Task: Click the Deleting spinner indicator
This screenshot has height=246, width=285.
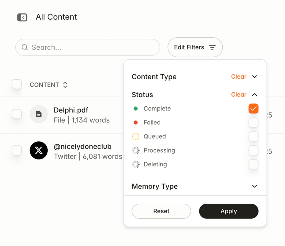Action: point(135,164)
